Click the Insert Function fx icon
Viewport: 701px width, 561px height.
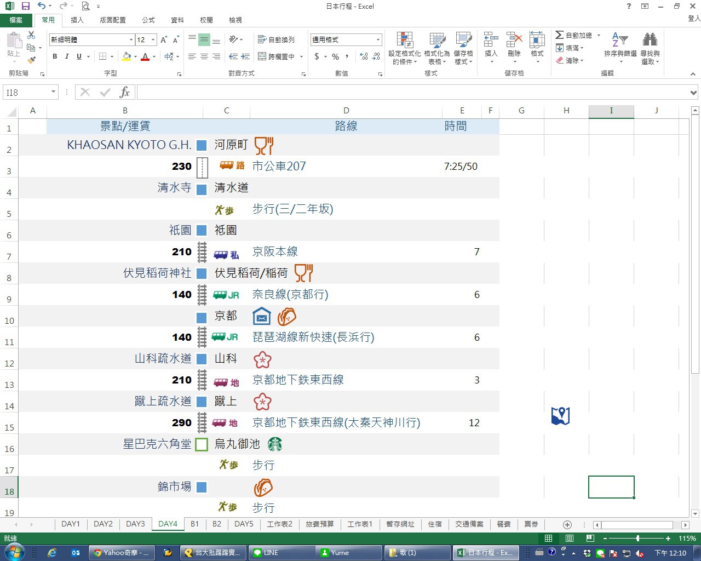(125, 92)
